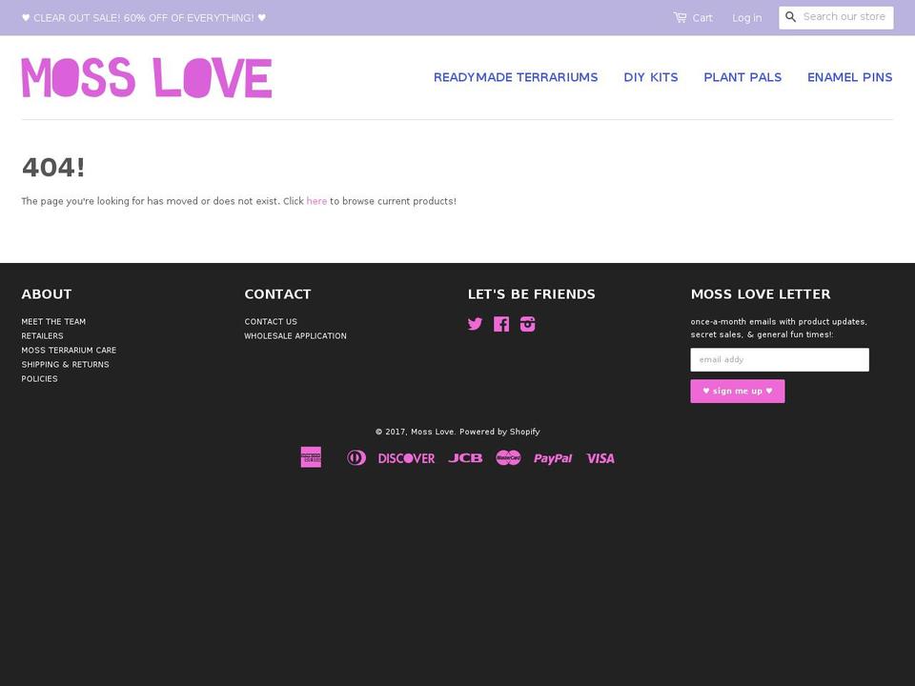Click the Log in link
915x686 pixels.
point(747,18)
